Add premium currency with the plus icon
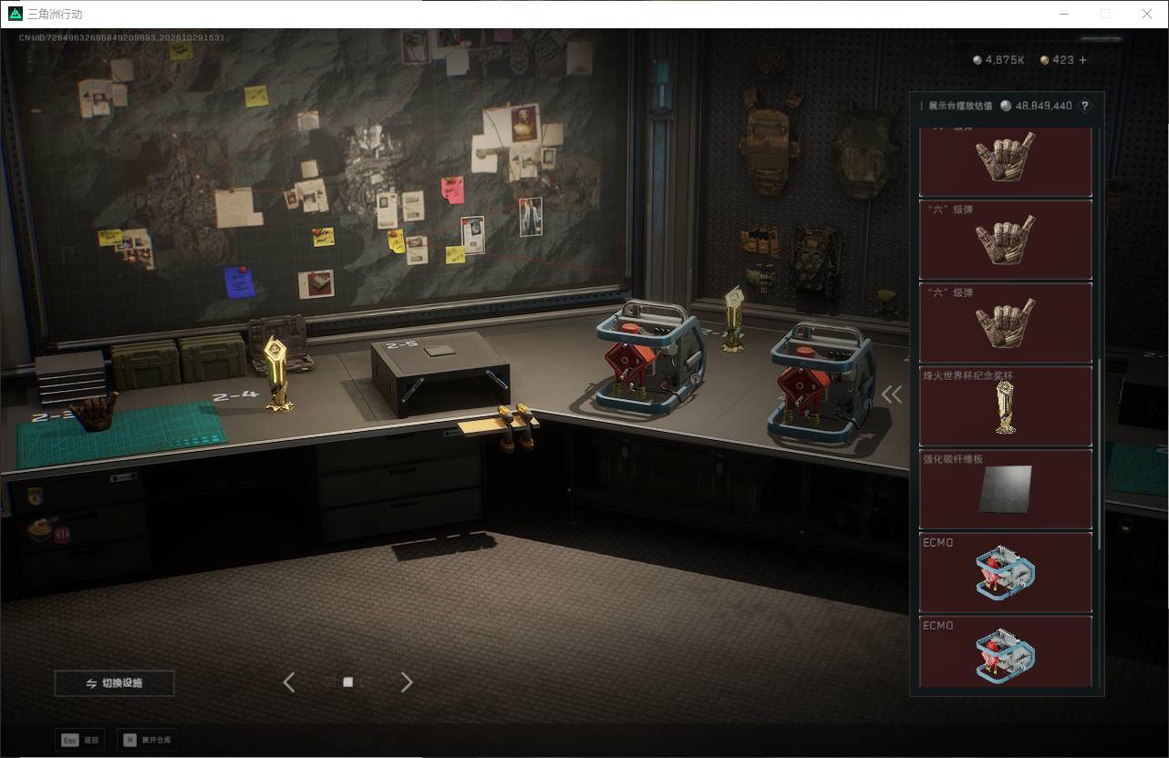Viewport: 1169px width, 758px height. 1083,60
